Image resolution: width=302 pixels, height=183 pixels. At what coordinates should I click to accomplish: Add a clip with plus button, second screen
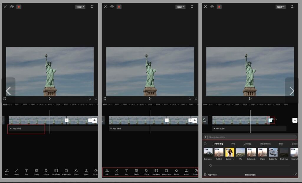195,120
